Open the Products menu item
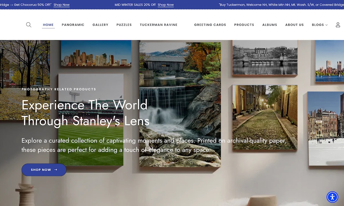The image size is (344, 206). click(244, 25)
